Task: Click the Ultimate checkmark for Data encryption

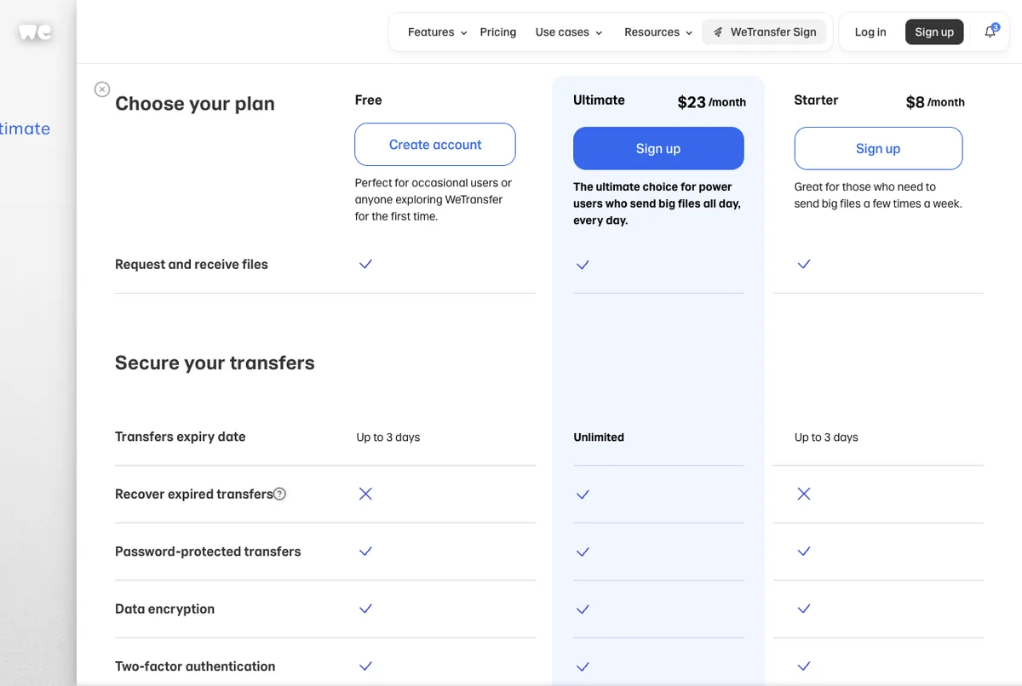Action: click(x=583, y=609)
